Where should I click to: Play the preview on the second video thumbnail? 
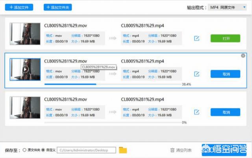[25, 69]
